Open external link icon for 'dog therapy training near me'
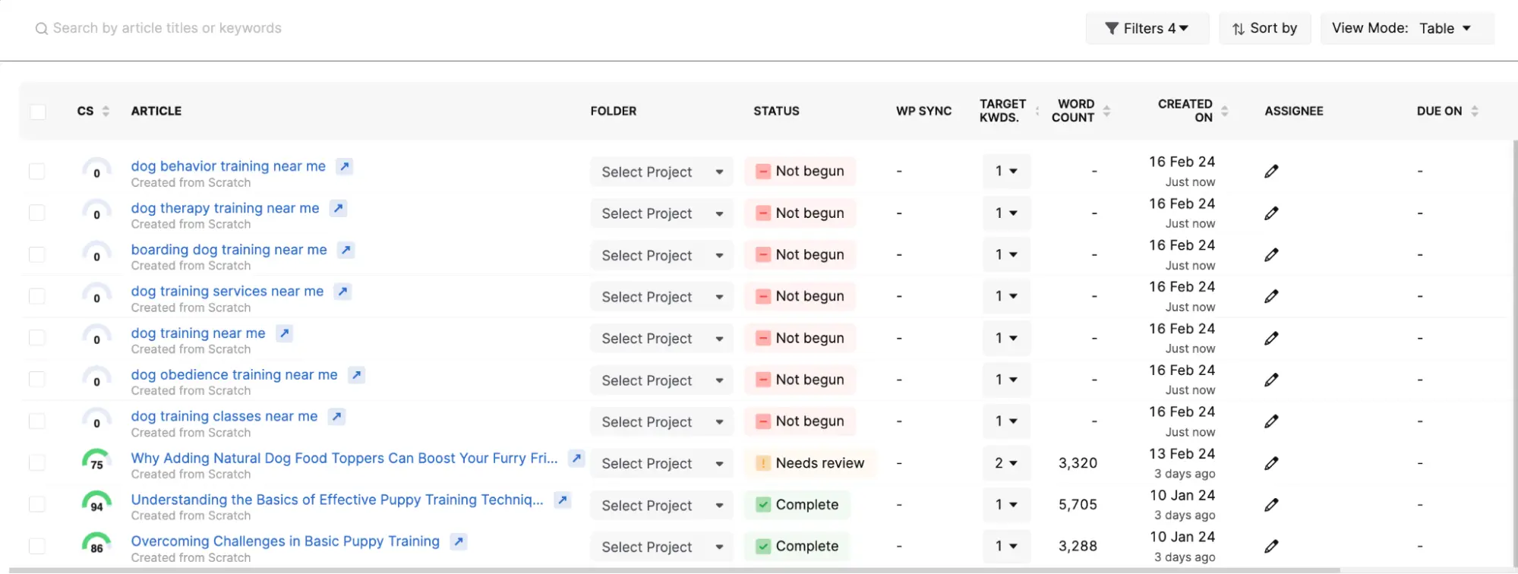Image resolution: width=1518 pixels, height=574 pixels. (339, 208)
